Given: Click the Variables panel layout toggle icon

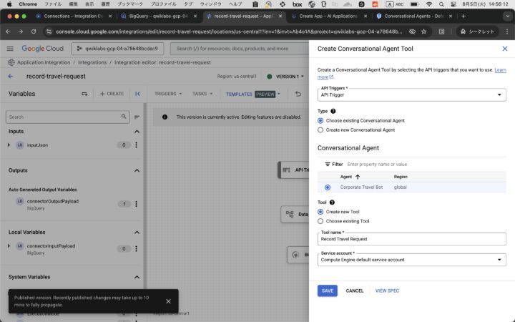Looking at the screenshot, I should point(84,94).
